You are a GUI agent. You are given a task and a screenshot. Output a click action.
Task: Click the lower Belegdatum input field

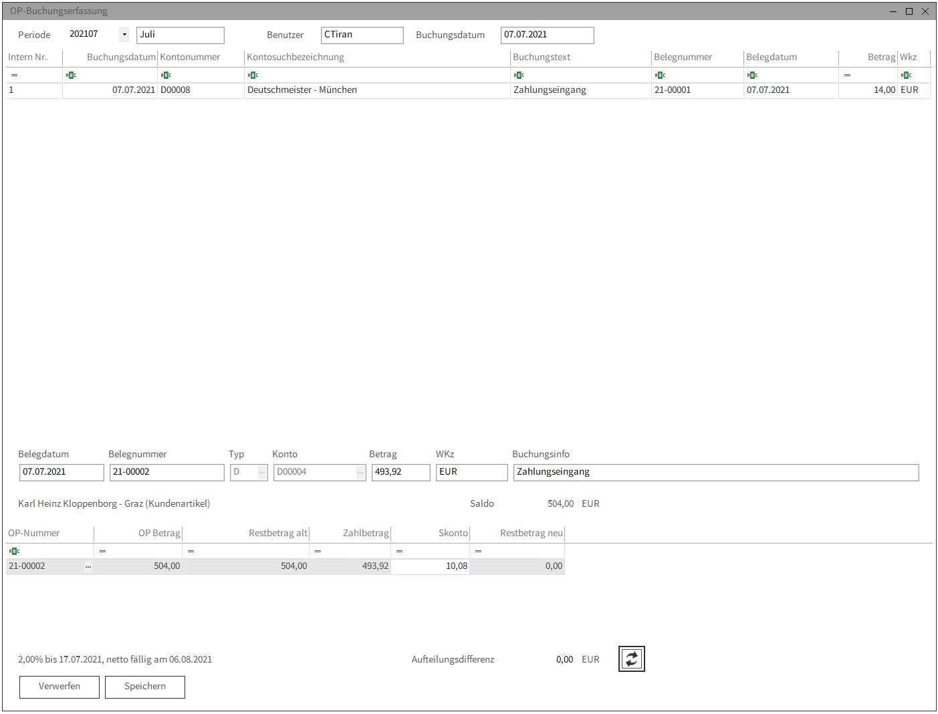[x=62, y=473]
